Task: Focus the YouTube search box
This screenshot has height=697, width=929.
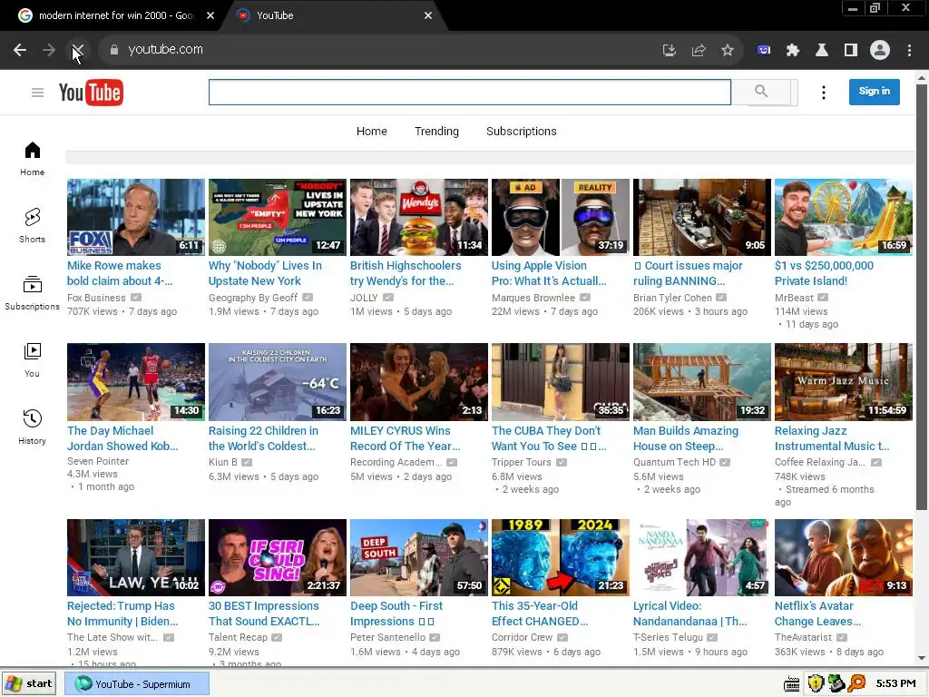Action: (469, 93)
